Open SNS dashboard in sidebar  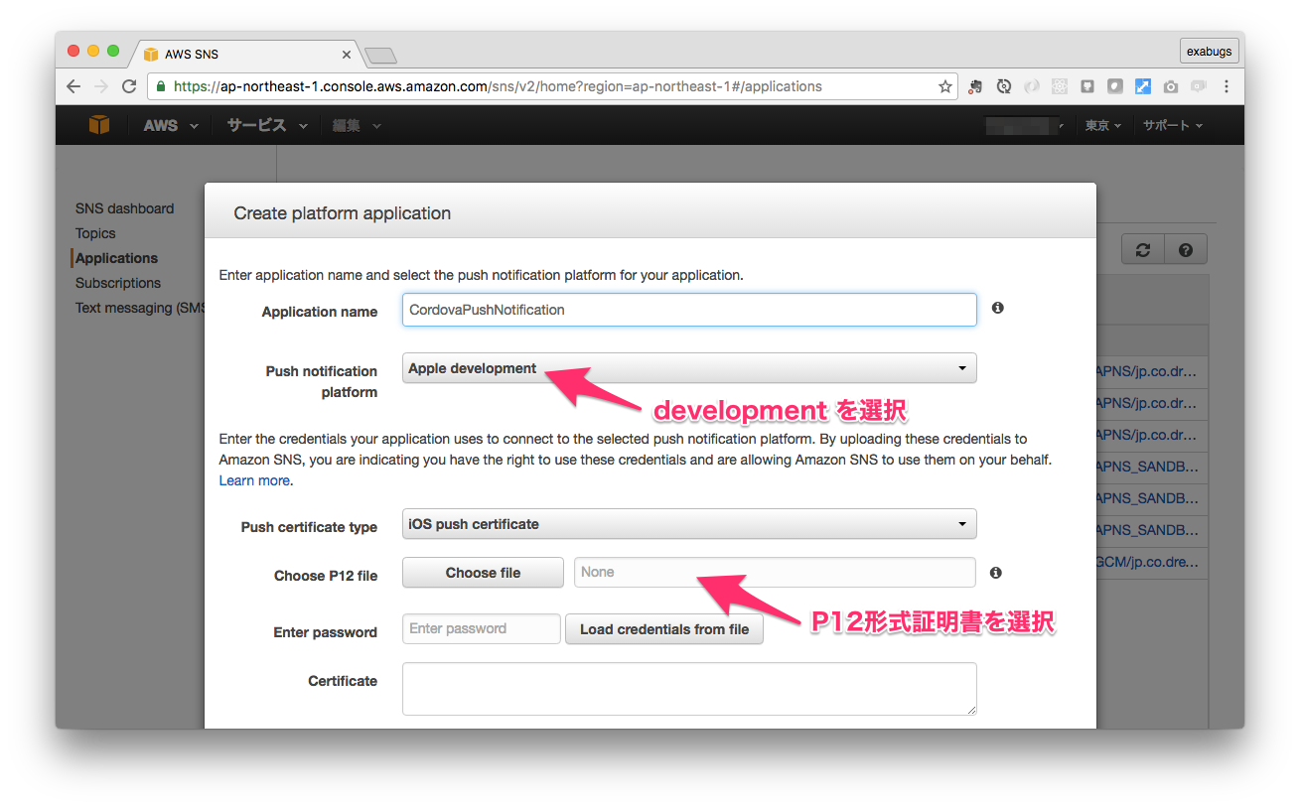[x=124, y=208]
